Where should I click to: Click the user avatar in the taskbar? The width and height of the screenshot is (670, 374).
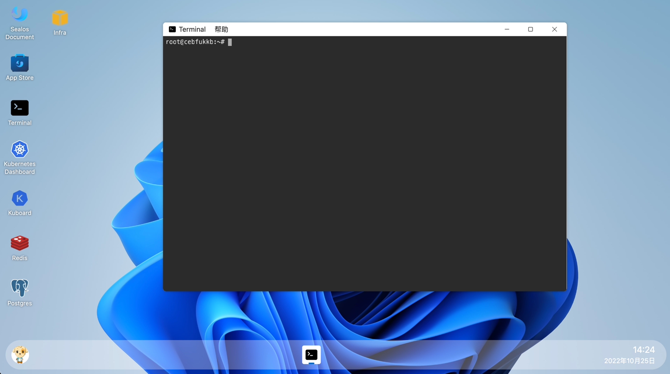point(20,354)
